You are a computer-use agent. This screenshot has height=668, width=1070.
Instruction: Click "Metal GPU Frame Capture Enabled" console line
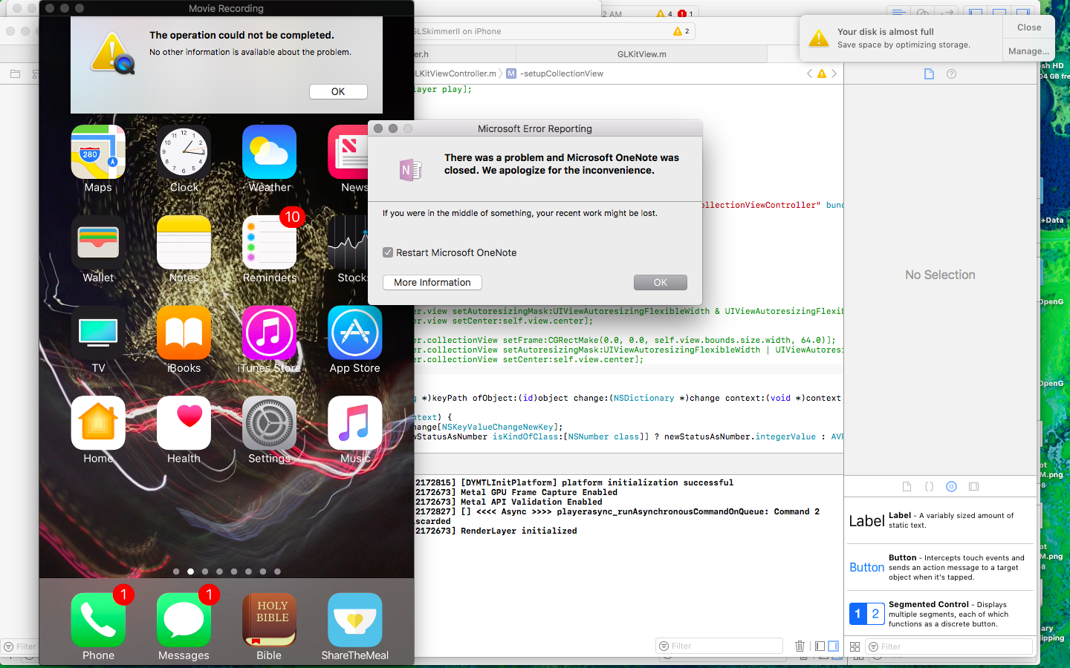click(x=539, y=493)
